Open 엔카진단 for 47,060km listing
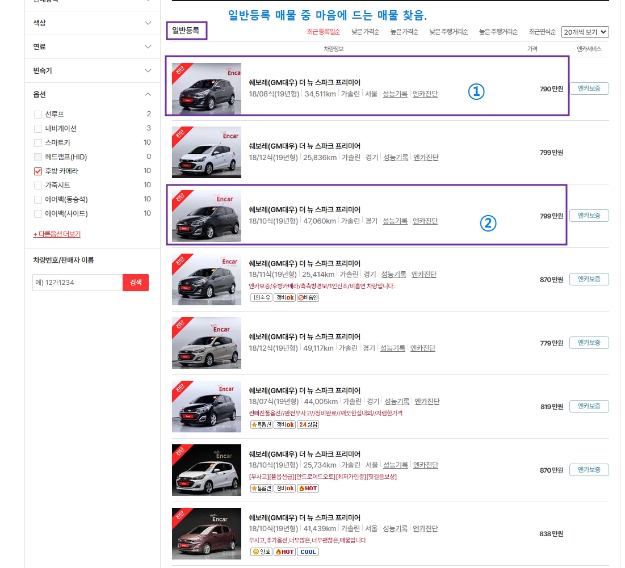Image resolution: width=625 pixels, height=568 pixels. [x=425, y=221]
